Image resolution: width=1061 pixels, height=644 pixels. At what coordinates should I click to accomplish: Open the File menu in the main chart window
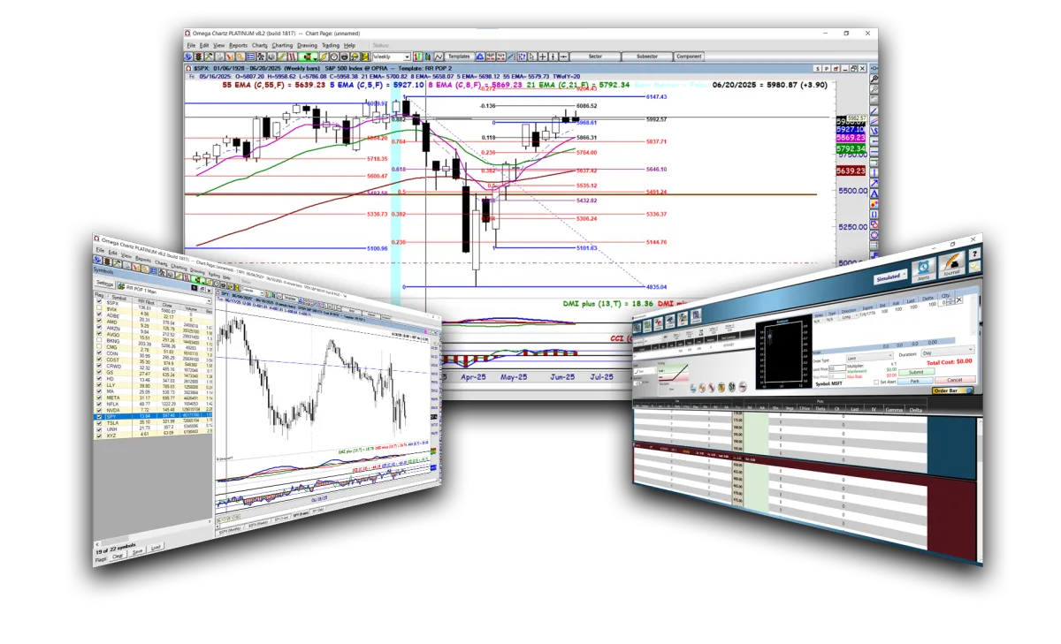pyautogui.click(x=191, y=45)
